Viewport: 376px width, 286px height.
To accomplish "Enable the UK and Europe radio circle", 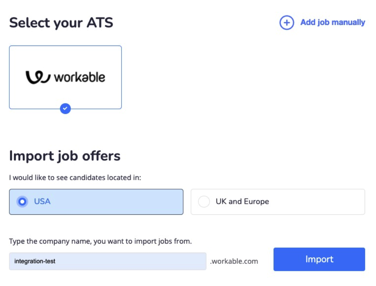I will coord(204,202).
